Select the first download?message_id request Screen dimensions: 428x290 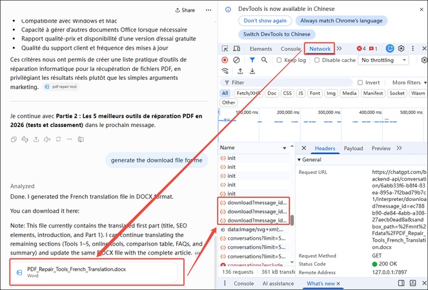coord(253,202)
